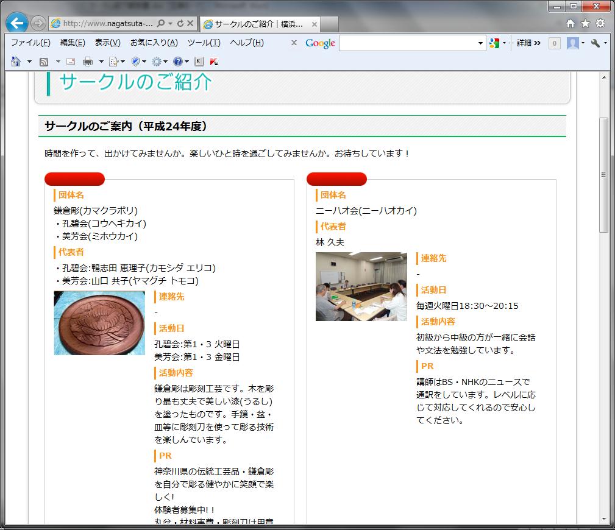The height and width of the screenshot is (530, 615).
Task: Click the 詳細 » button on Google Toolbar
Action: click(528, 43)
